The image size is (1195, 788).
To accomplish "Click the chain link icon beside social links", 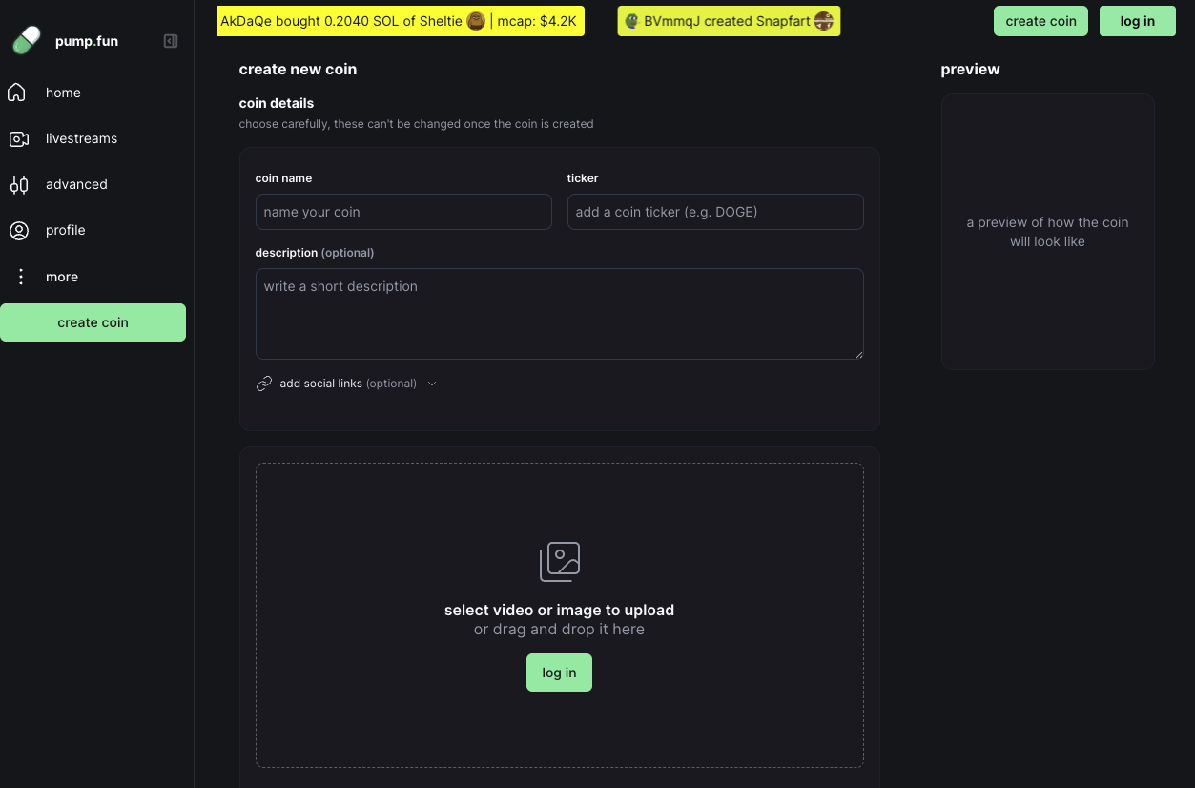I will [x=263, y=383].
